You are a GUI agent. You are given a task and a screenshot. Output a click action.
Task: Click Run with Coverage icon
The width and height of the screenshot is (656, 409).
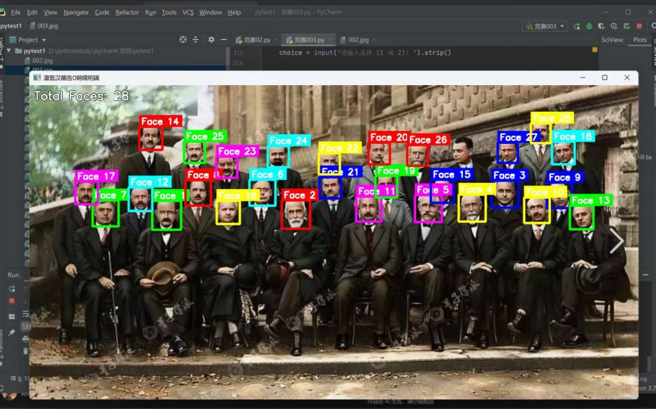point(601,26)
